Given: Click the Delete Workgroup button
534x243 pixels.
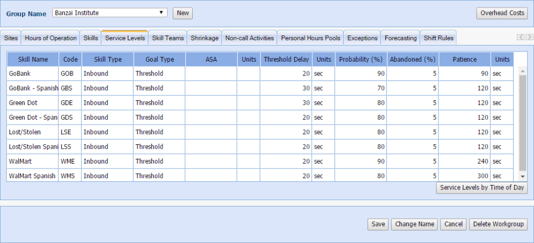Looking at the screenshot, I should click(498, 224).
